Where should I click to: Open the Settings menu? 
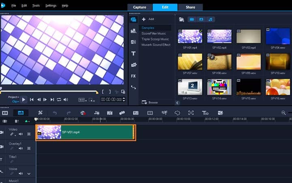click(51, 6)
